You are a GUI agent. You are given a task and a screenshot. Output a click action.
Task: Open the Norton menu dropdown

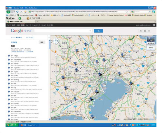click(10, 18)
